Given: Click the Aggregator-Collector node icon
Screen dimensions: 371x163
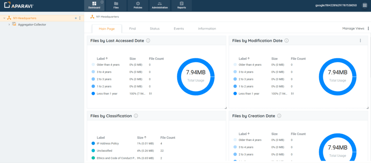Looking at the screenshot, I should (x=14, y=24).
